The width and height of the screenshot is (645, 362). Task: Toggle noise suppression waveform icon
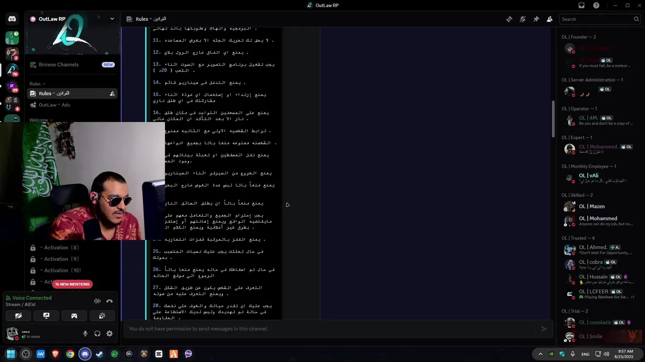click(97, 301)
